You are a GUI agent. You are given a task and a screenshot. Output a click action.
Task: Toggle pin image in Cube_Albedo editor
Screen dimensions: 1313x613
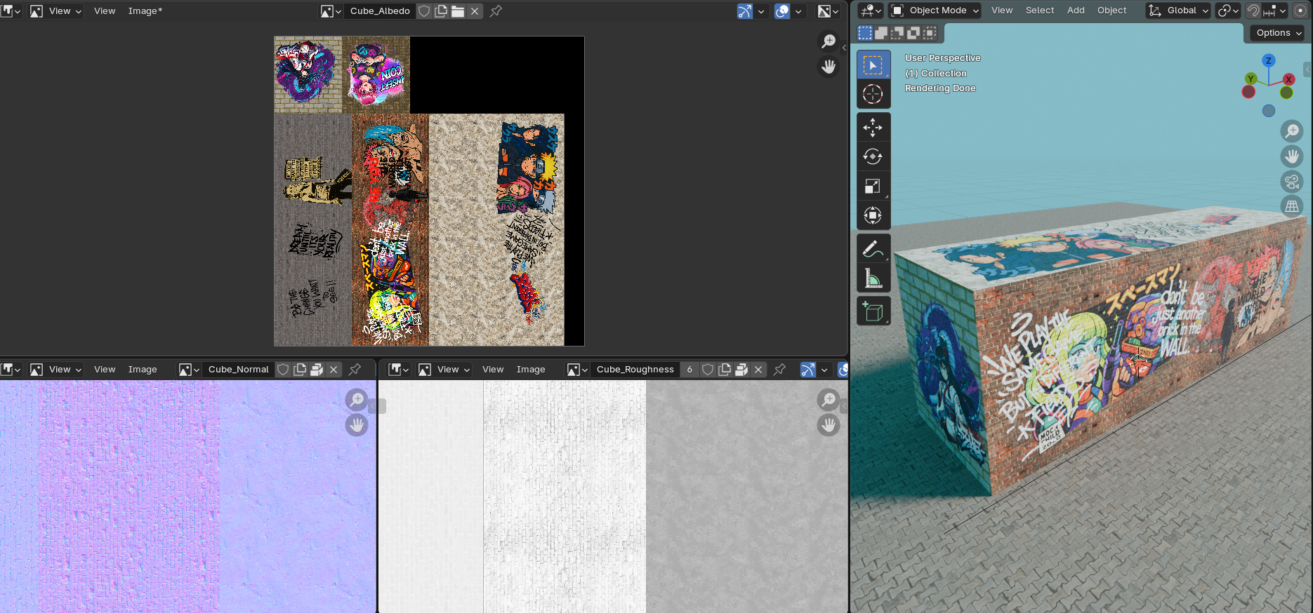[x=496, y=11]
